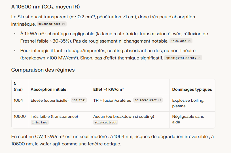The height and width of the screenshot is (153, 231).
Task: Select the 1064 wavelength cell
Action: [x=18, y=100]
